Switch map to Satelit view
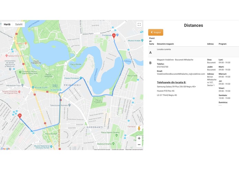This screenshot has height=170, width=239. point(19,24)
